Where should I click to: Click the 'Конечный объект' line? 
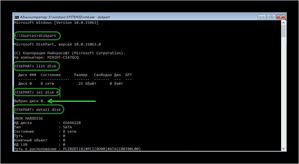pos(40,140)
